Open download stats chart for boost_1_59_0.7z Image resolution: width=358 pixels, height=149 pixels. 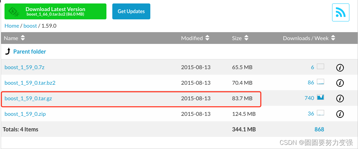[x=321, y=67]
